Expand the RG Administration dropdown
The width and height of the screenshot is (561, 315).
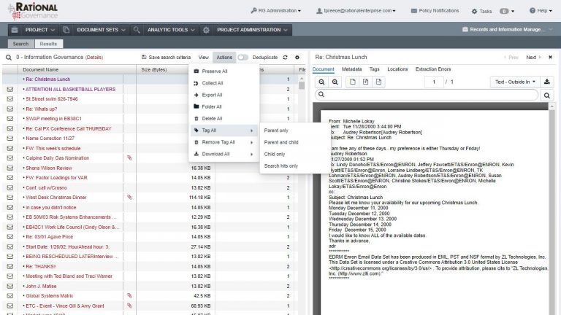[x=276, y=11]
